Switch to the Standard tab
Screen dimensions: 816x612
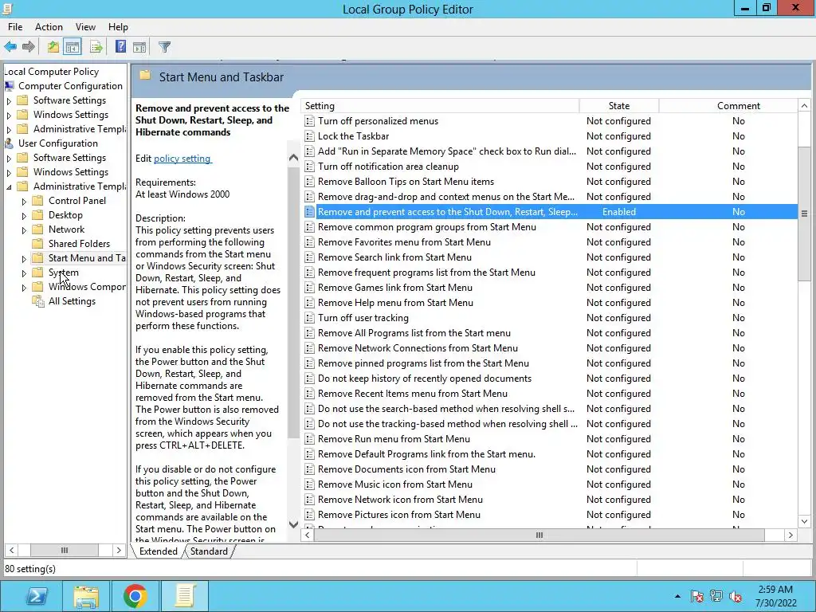pos(209,551)
